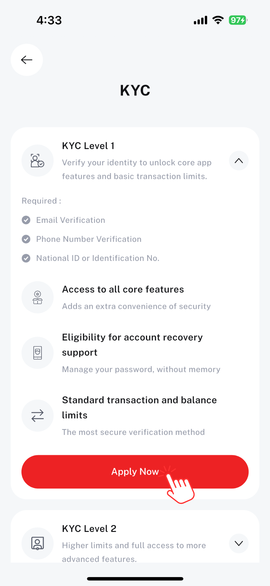Tap the home indicator bar
This screenshot has width=270, height=586.
tap(135, 579)
